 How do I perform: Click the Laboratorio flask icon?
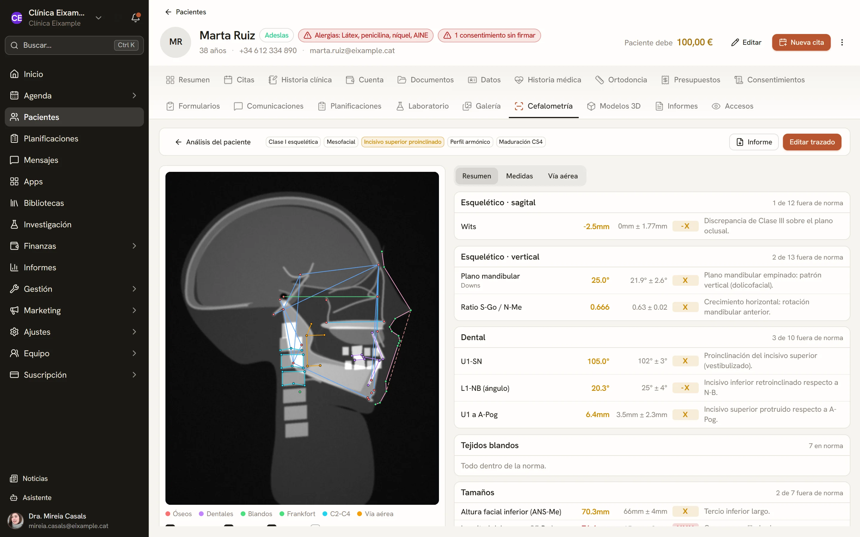coord(400,106)
